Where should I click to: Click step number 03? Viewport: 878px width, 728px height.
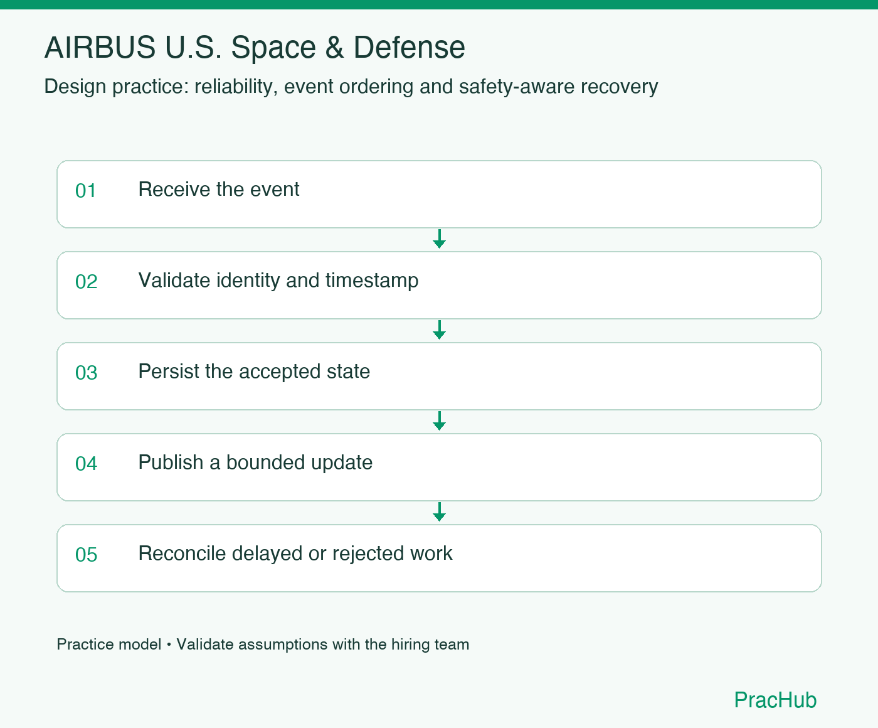coord(86,373)
